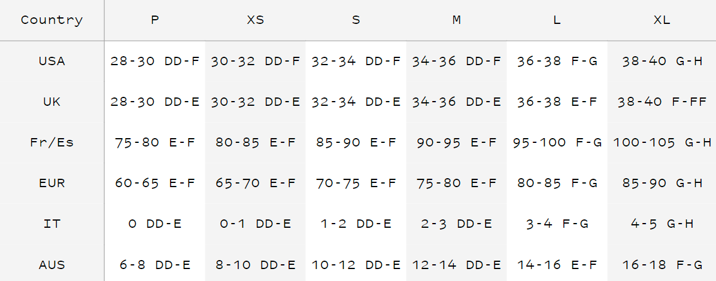Image resolution: width=716 pixels, height=281 pixels.
Task: Click the USA row label
Action: (x=51, y=61)
